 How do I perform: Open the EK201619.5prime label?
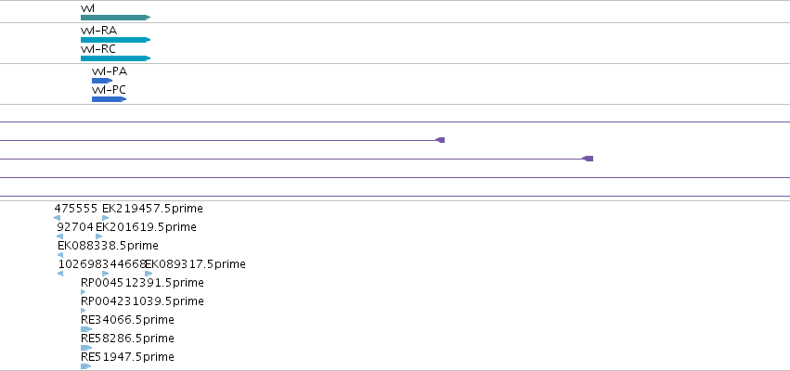(146, 227)
